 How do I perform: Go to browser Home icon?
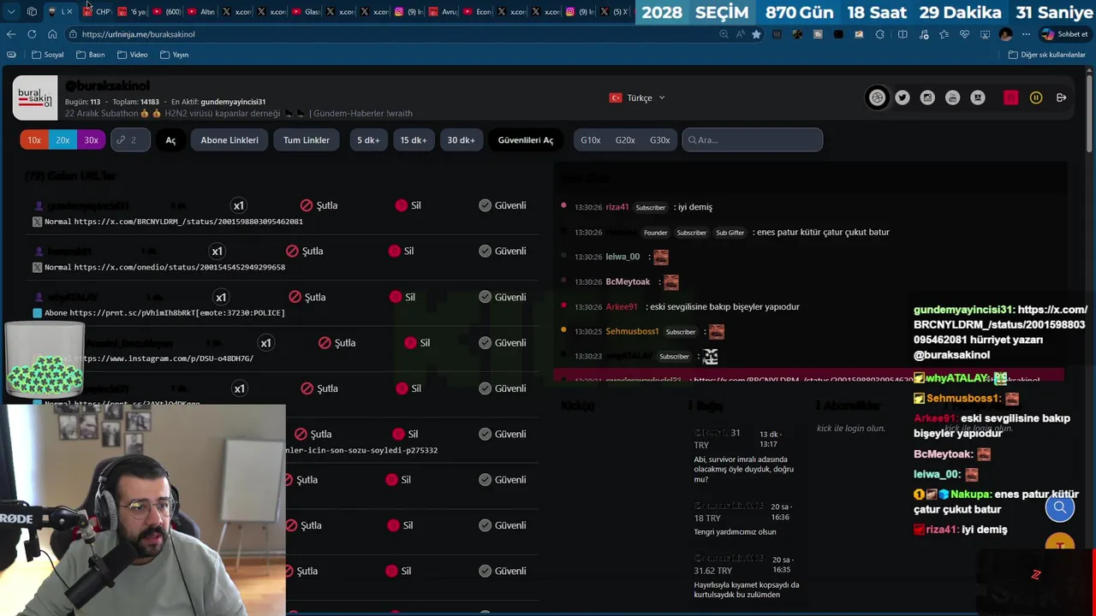point(52,34)
